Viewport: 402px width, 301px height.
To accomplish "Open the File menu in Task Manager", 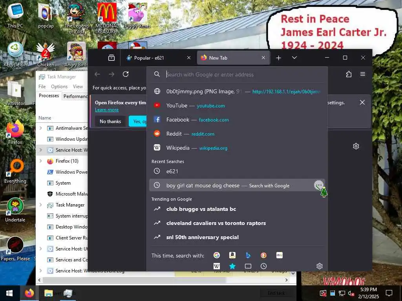I will [x=42, y=87].
